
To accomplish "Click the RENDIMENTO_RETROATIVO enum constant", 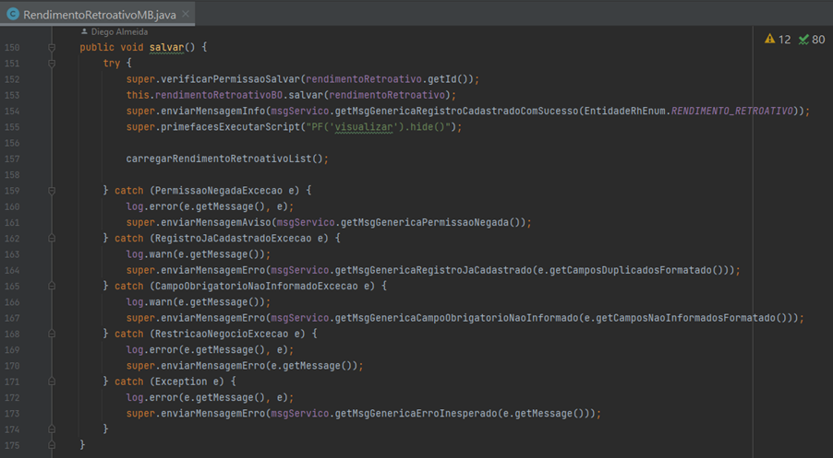I will point(732,111).
